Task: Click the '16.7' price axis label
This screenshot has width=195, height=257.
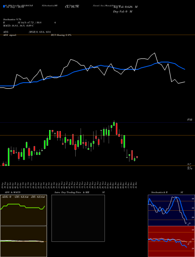Action: click(189, 164)
